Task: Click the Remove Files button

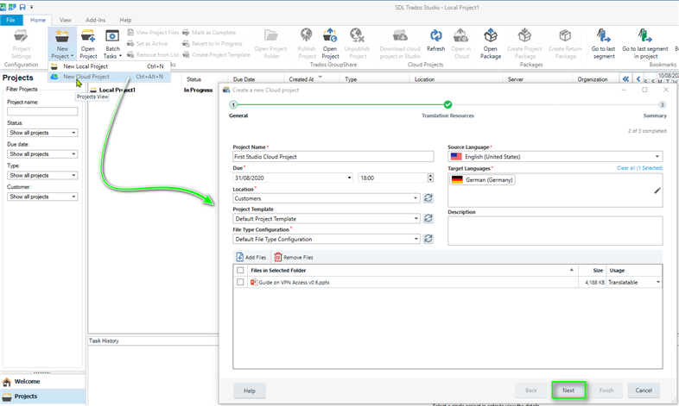Action: click(294, 257)
